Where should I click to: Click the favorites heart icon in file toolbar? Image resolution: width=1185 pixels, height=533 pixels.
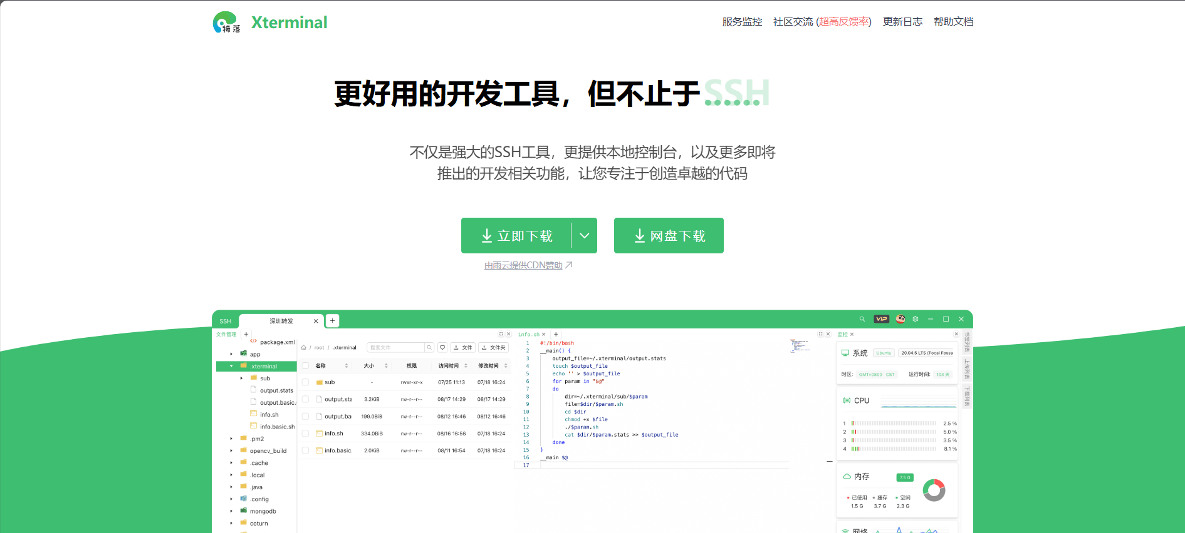442,347
